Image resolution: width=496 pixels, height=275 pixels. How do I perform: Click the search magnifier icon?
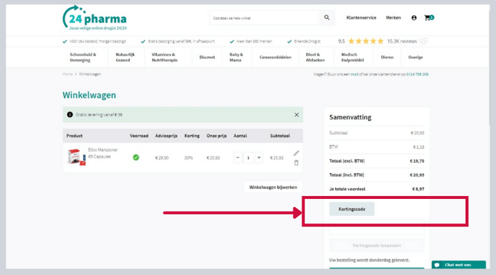(x=327, y=18)
